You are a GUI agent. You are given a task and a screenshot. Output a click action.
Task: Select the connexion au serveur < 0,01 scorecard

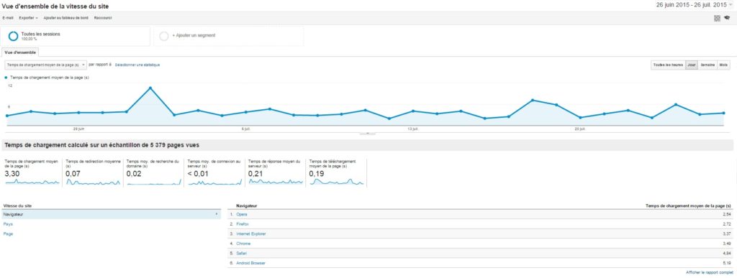(214, 172)
